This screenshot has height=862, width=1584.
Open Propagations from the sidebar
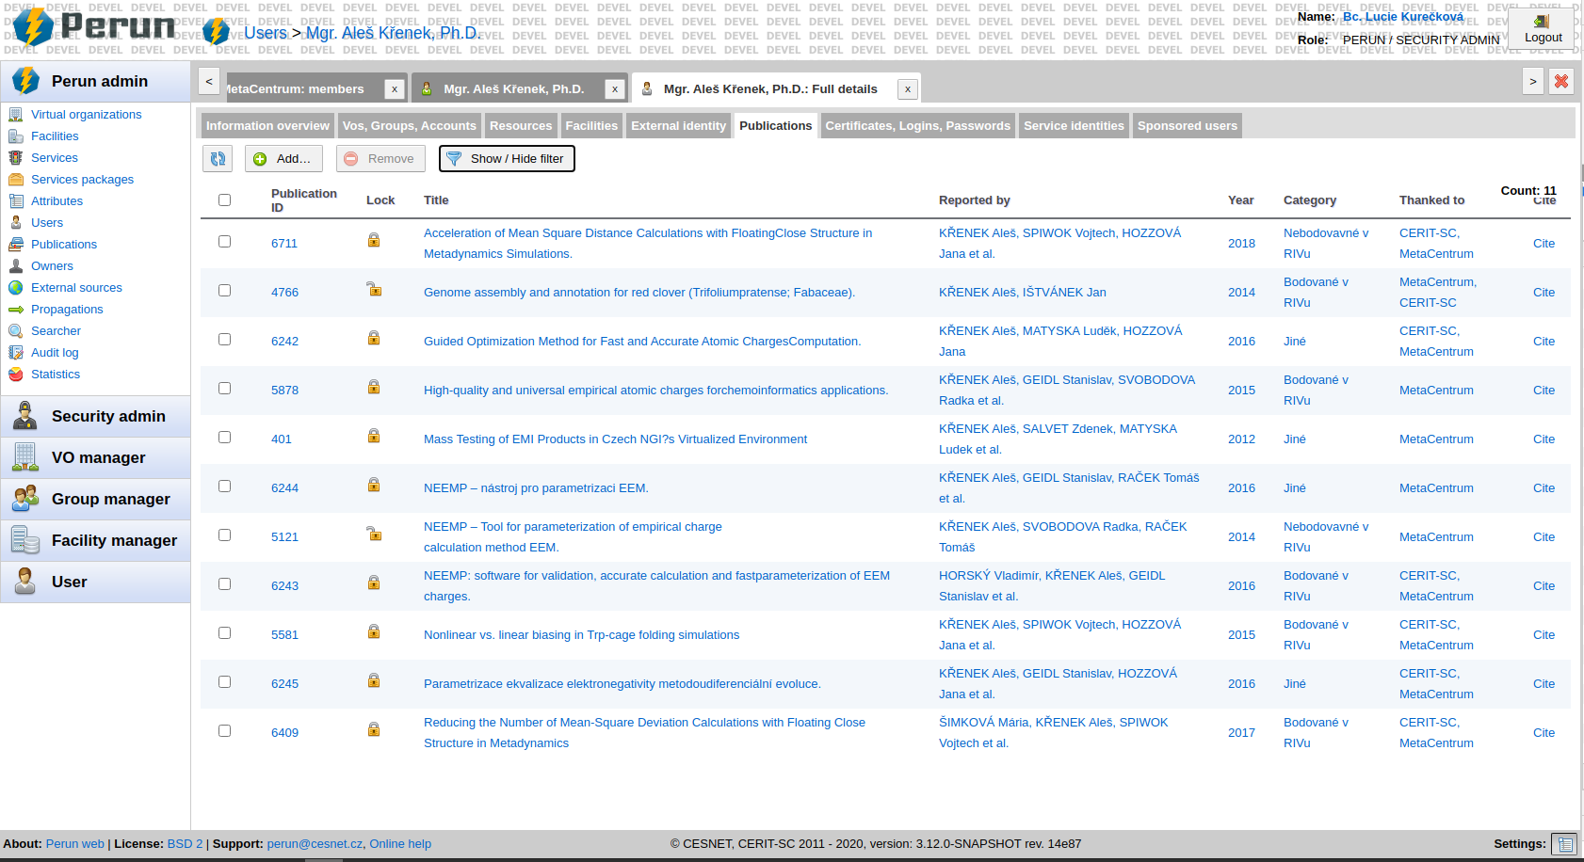pyautogui.click(x=68, y=309)
